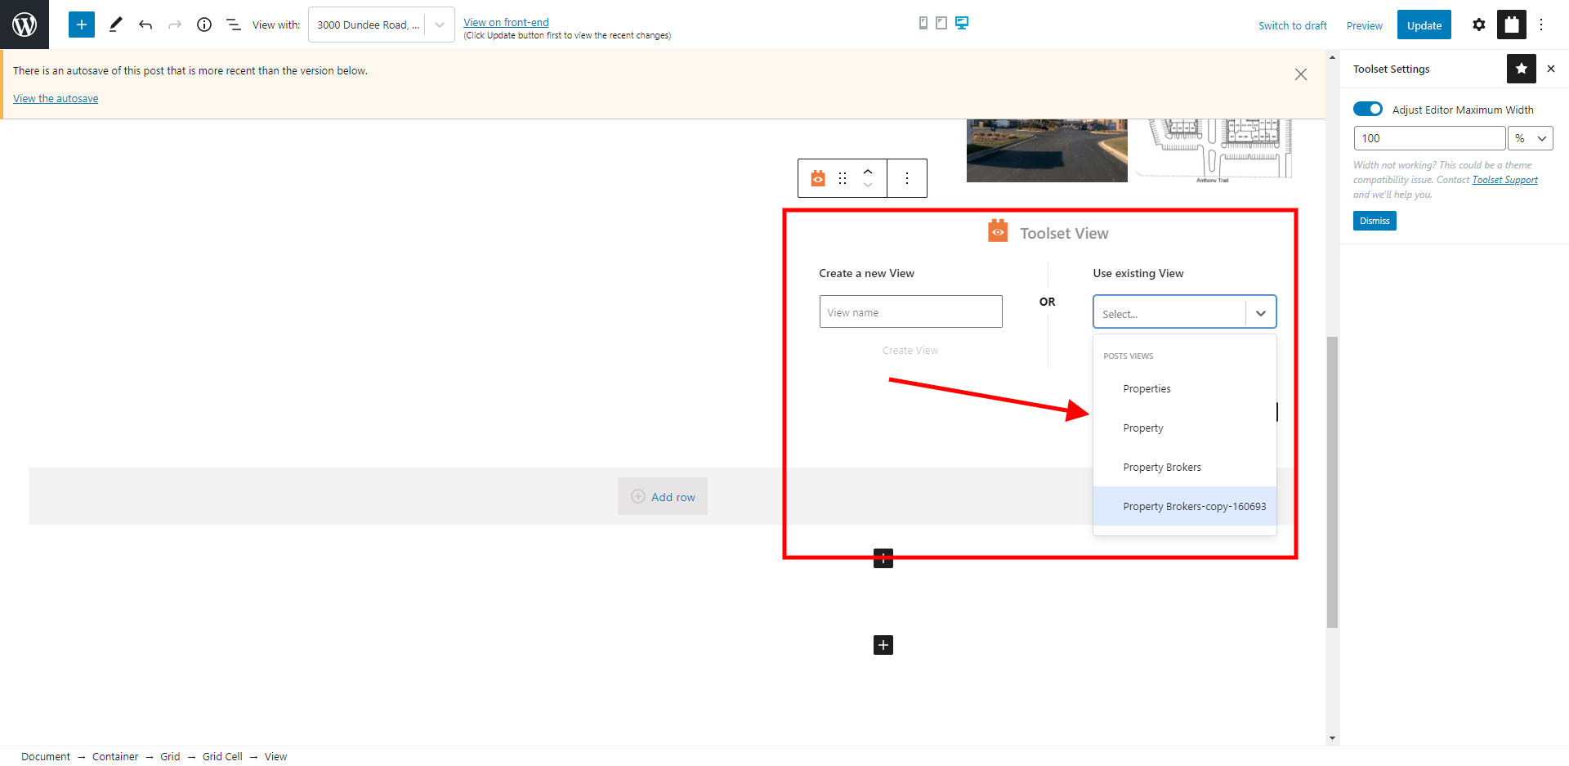Click the Dismiss button
Image resolution: width=1569 pixels, height=766 pixels.
(x=1375, y=221)
